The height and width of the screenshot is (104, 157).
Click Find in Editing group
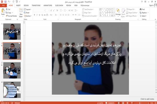(142, 9)
